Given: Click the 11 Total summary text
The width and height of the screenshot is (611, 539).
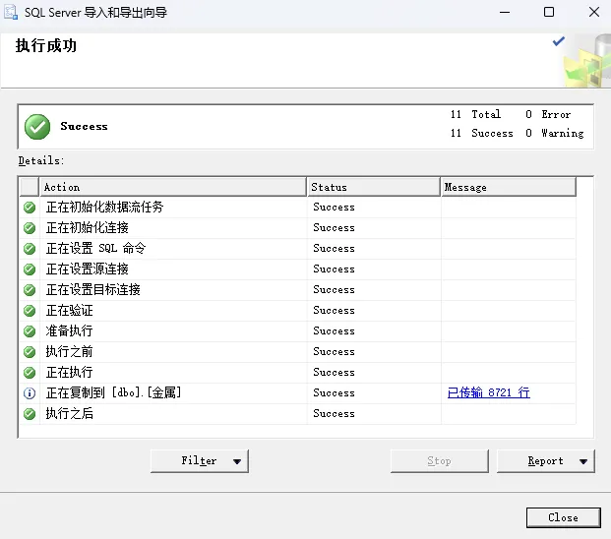Looking at the screenshot, I should (475, 114).
